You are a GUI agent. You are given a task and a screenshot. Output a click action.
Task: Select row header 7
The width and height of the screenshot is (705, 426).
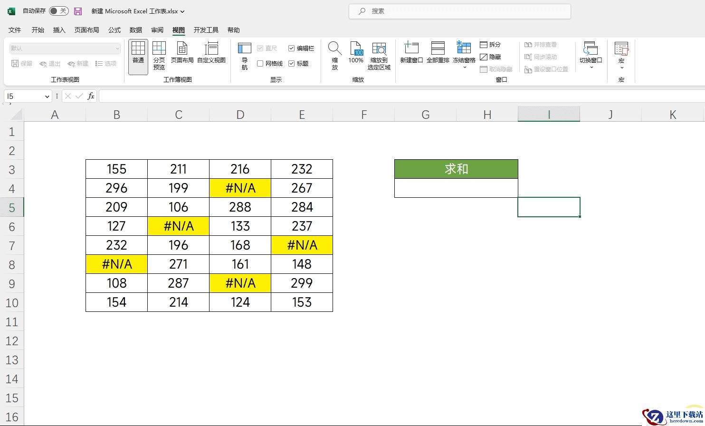point(12,245)
